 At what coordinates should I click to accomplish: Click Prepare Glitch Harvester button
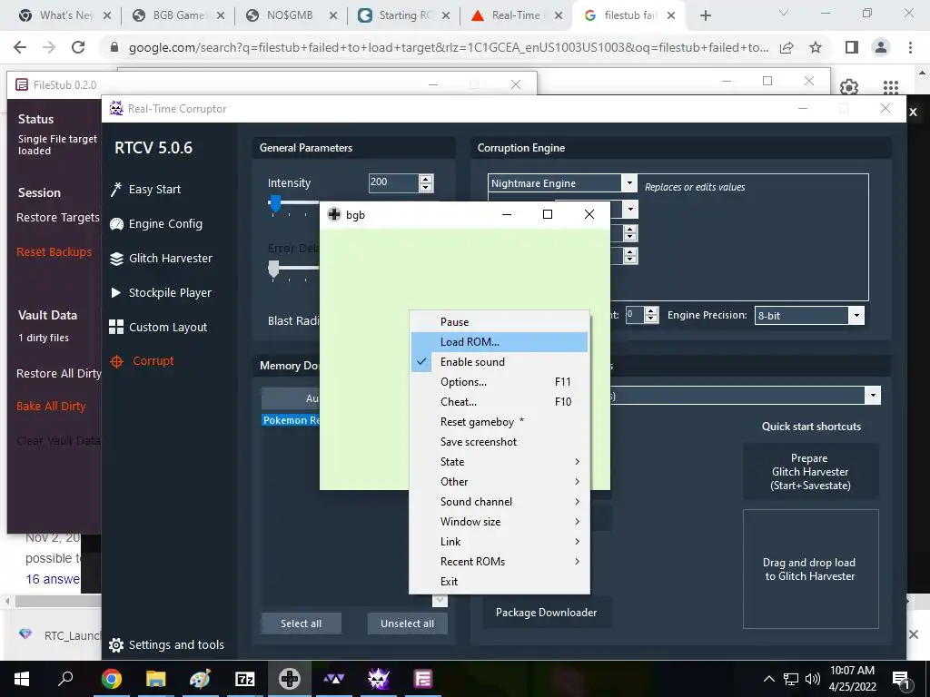coord(810,472)
